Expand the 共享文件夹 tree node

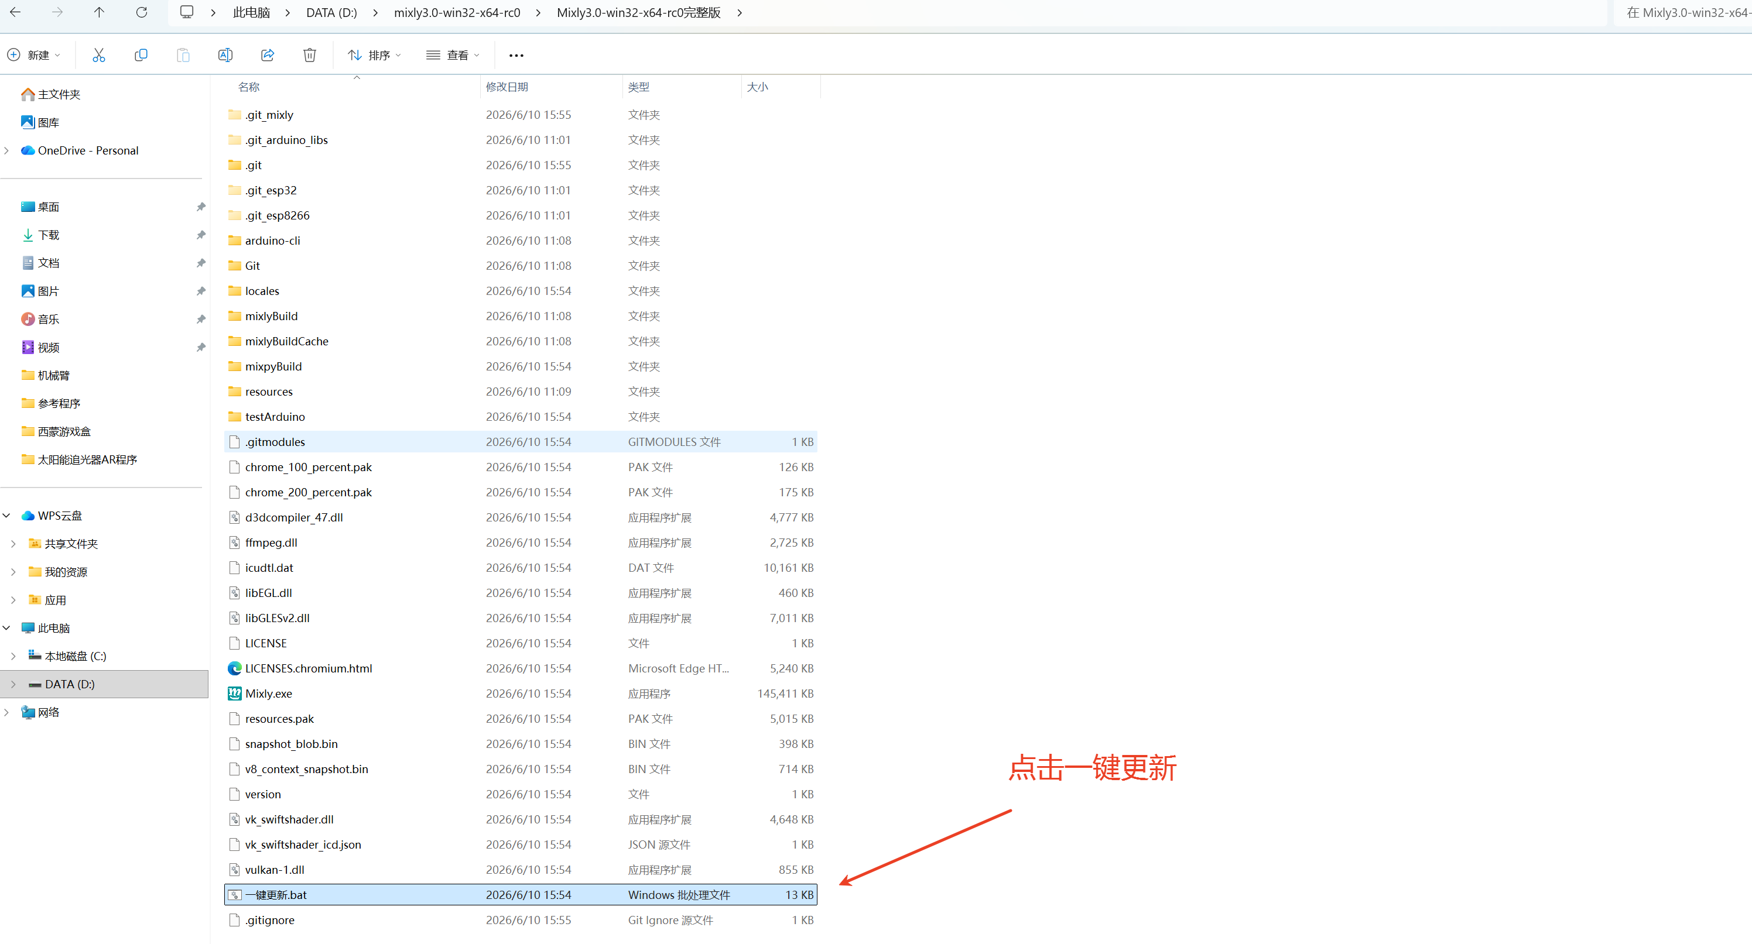[13, 544]
